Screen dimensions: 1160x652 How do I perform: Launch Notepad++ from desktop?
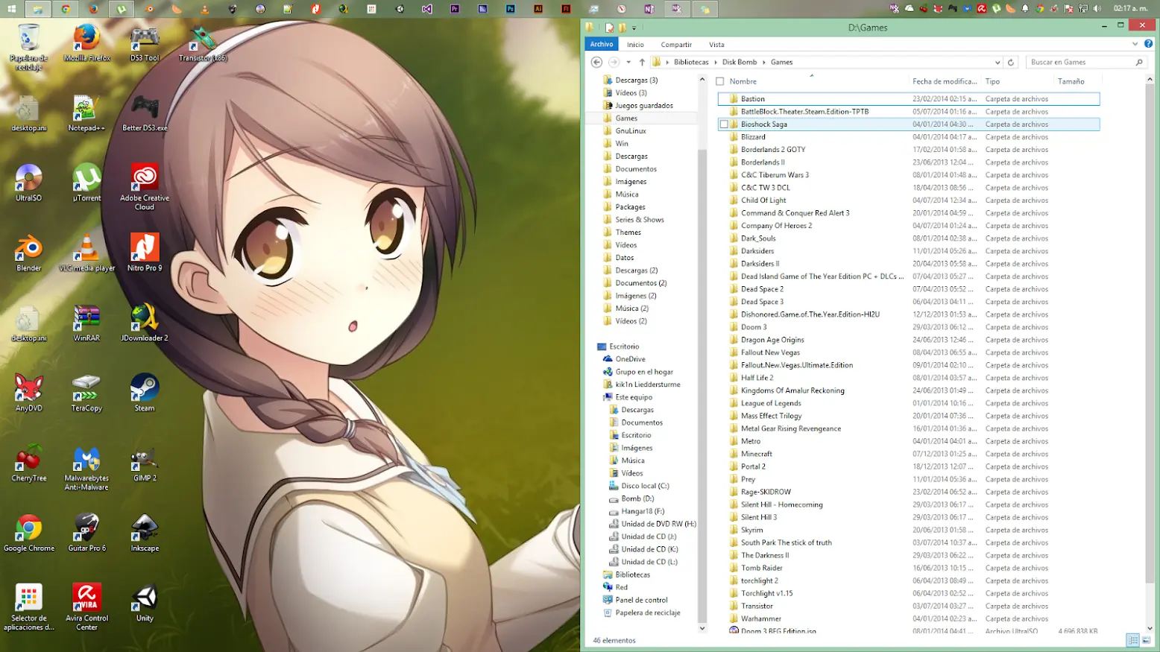tap(86, 113)
